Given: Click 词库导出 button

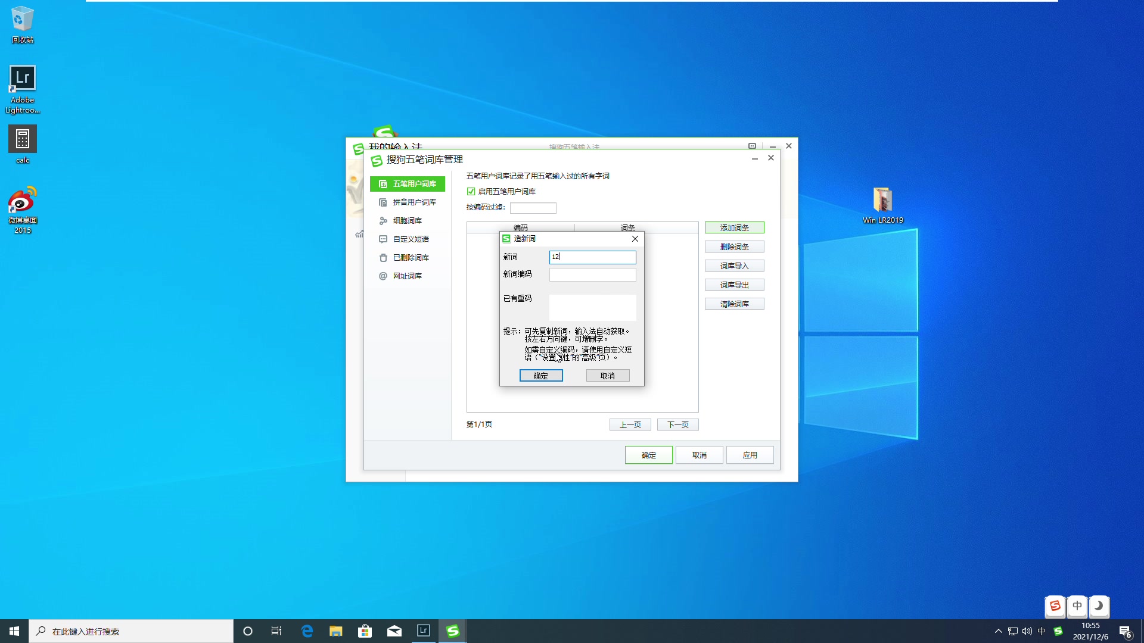Looking at the screenshot, I should click(x=734, y=285).
